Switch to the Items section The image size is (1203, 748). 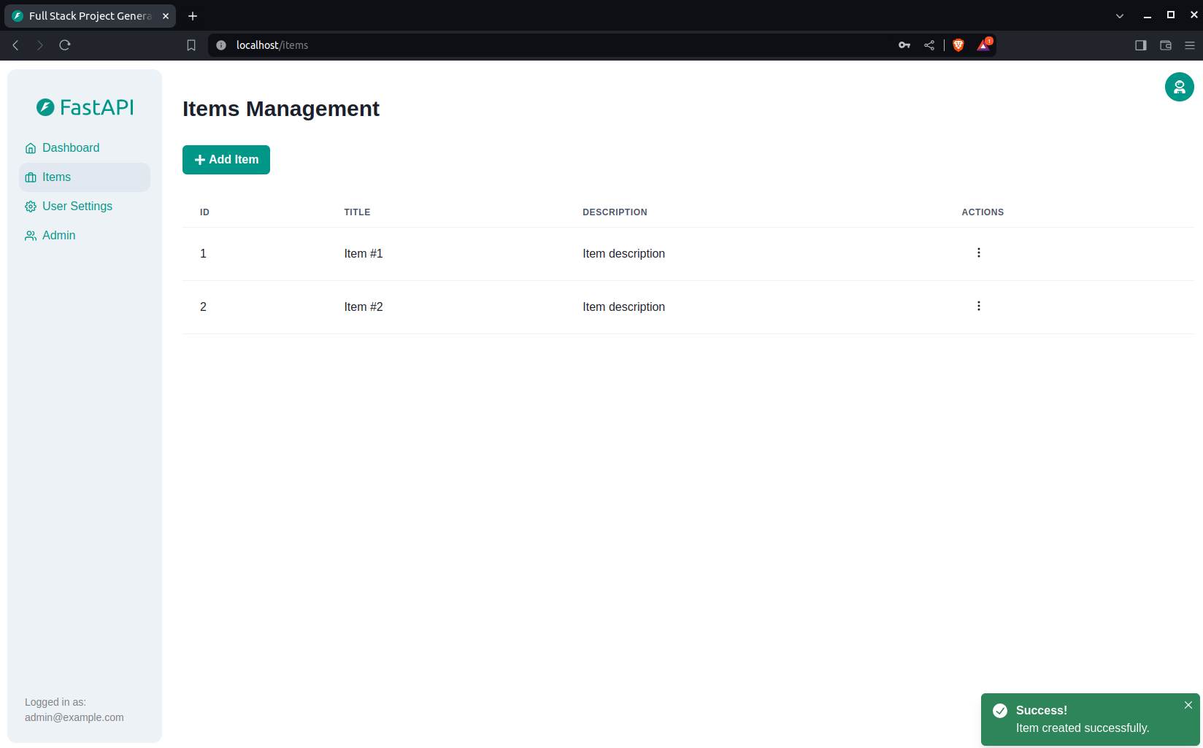[x=56, y=177]
